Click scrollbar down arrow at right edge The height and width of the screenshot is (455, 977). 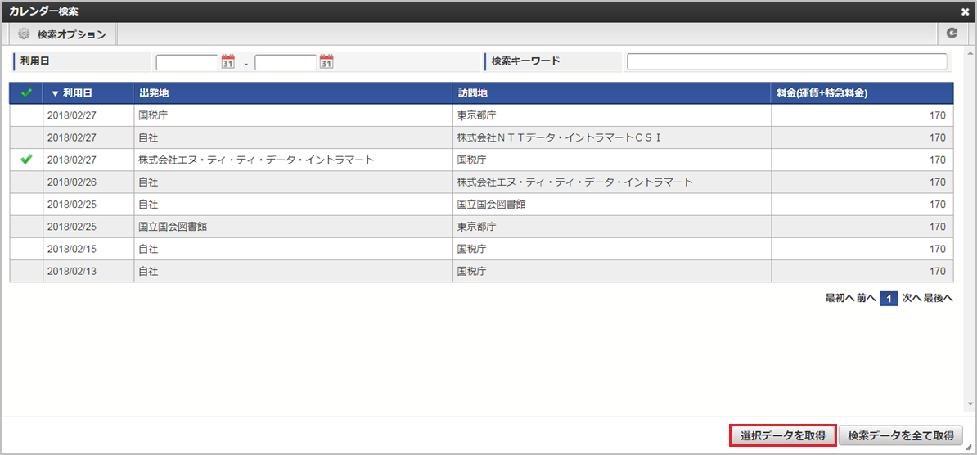point(970,405)
